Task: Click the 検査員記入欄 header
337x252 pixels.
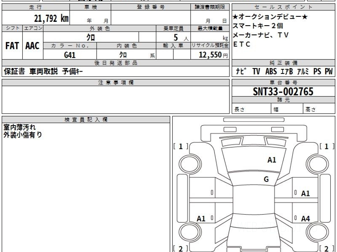Action: (x=86, y=120)
